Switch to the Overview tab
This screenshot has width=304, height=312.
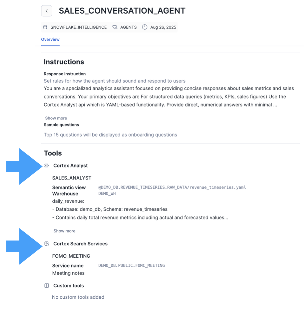coord(50,39)
